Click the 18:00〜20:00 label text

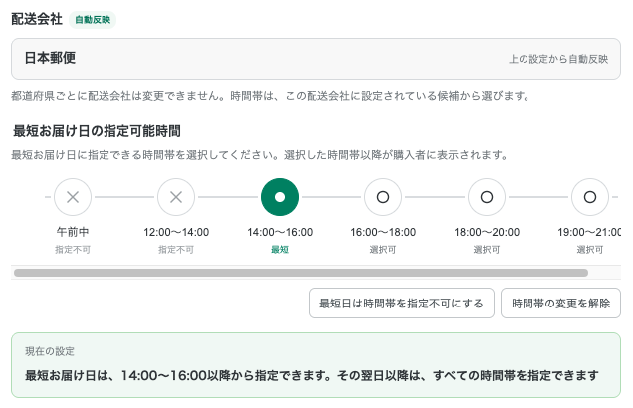click(487, 232)
